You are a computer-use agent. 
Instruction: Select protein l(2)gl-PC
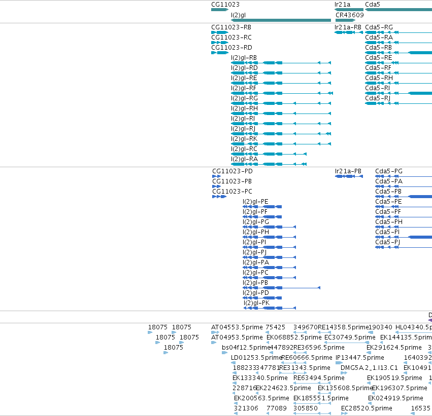270,278
